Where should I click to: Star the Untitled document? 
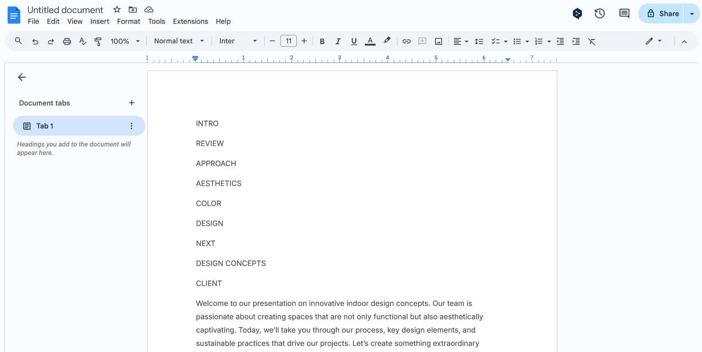coord(117,9)
